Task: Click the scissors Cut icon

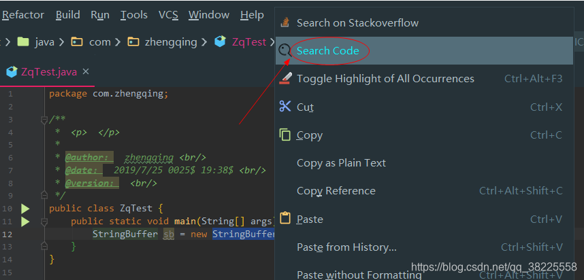Action: click(285, 107)
